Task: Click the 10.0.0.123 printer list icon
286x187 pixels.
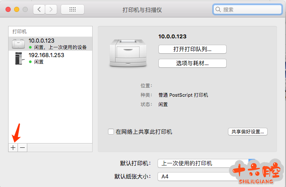Action: click(x=18, y=44)
